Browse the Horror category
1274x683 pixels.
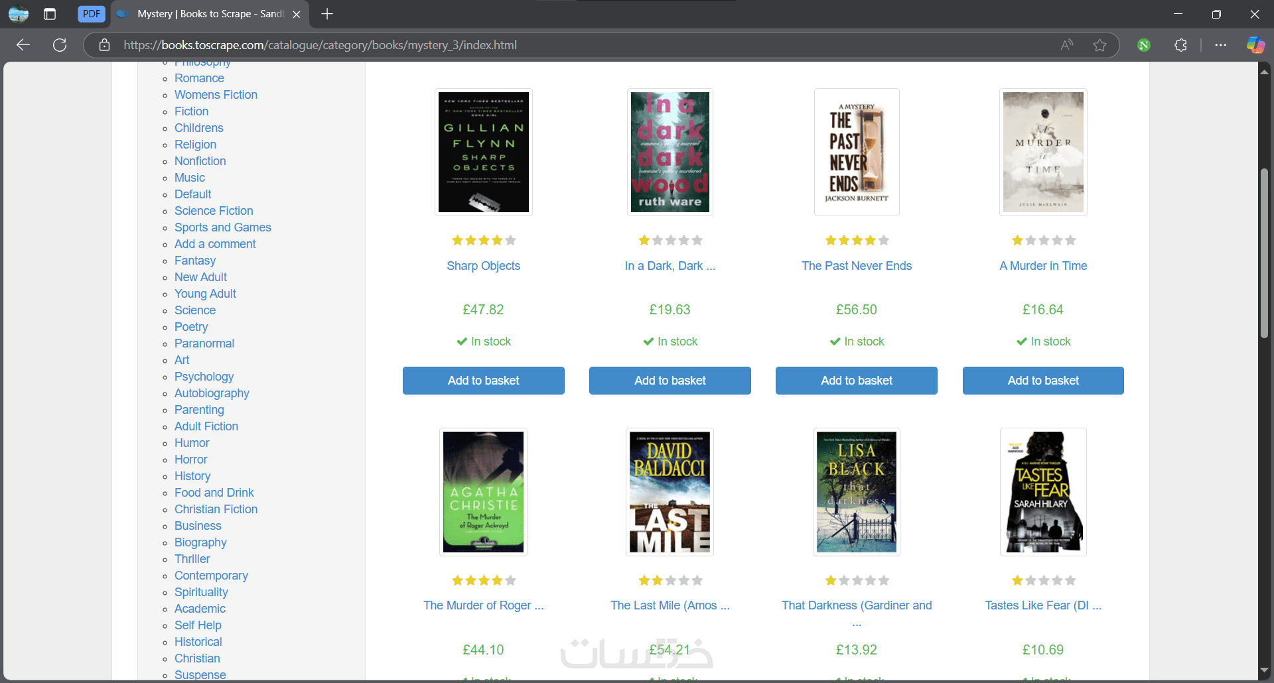[x=190, y=460]
